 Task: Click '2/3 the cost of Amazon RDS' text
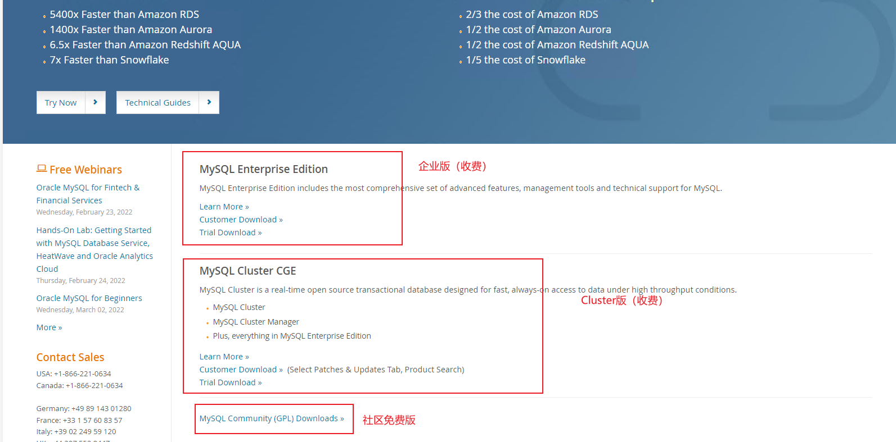coord(532,15)
